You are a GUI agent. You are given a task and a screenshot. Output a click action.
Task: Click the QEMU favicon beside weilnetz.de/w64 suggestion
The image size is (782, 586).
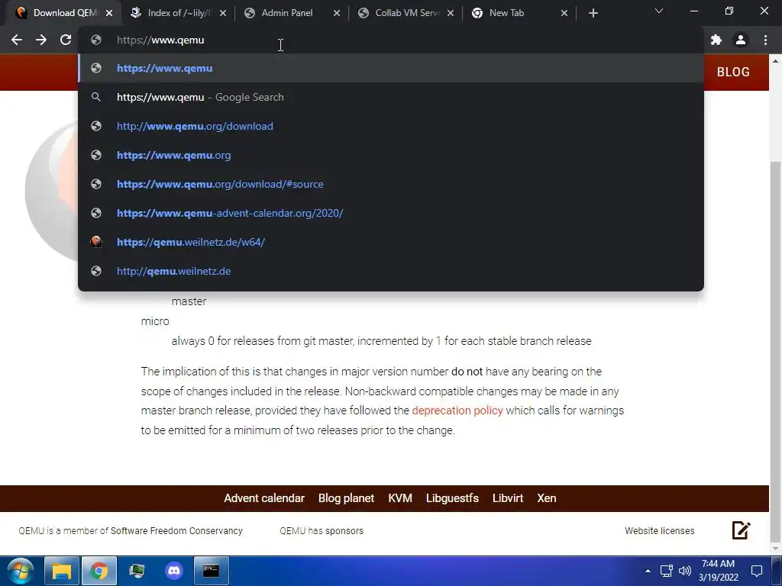click(x=96, y=242)
